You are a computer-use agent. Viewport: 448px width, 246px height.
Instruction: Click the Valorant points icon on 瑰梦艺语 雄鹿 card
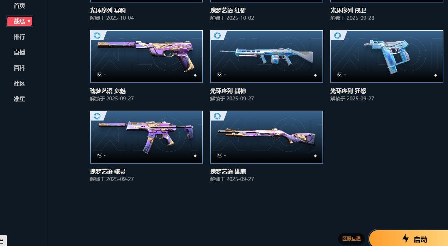click(x=220, y=155)
